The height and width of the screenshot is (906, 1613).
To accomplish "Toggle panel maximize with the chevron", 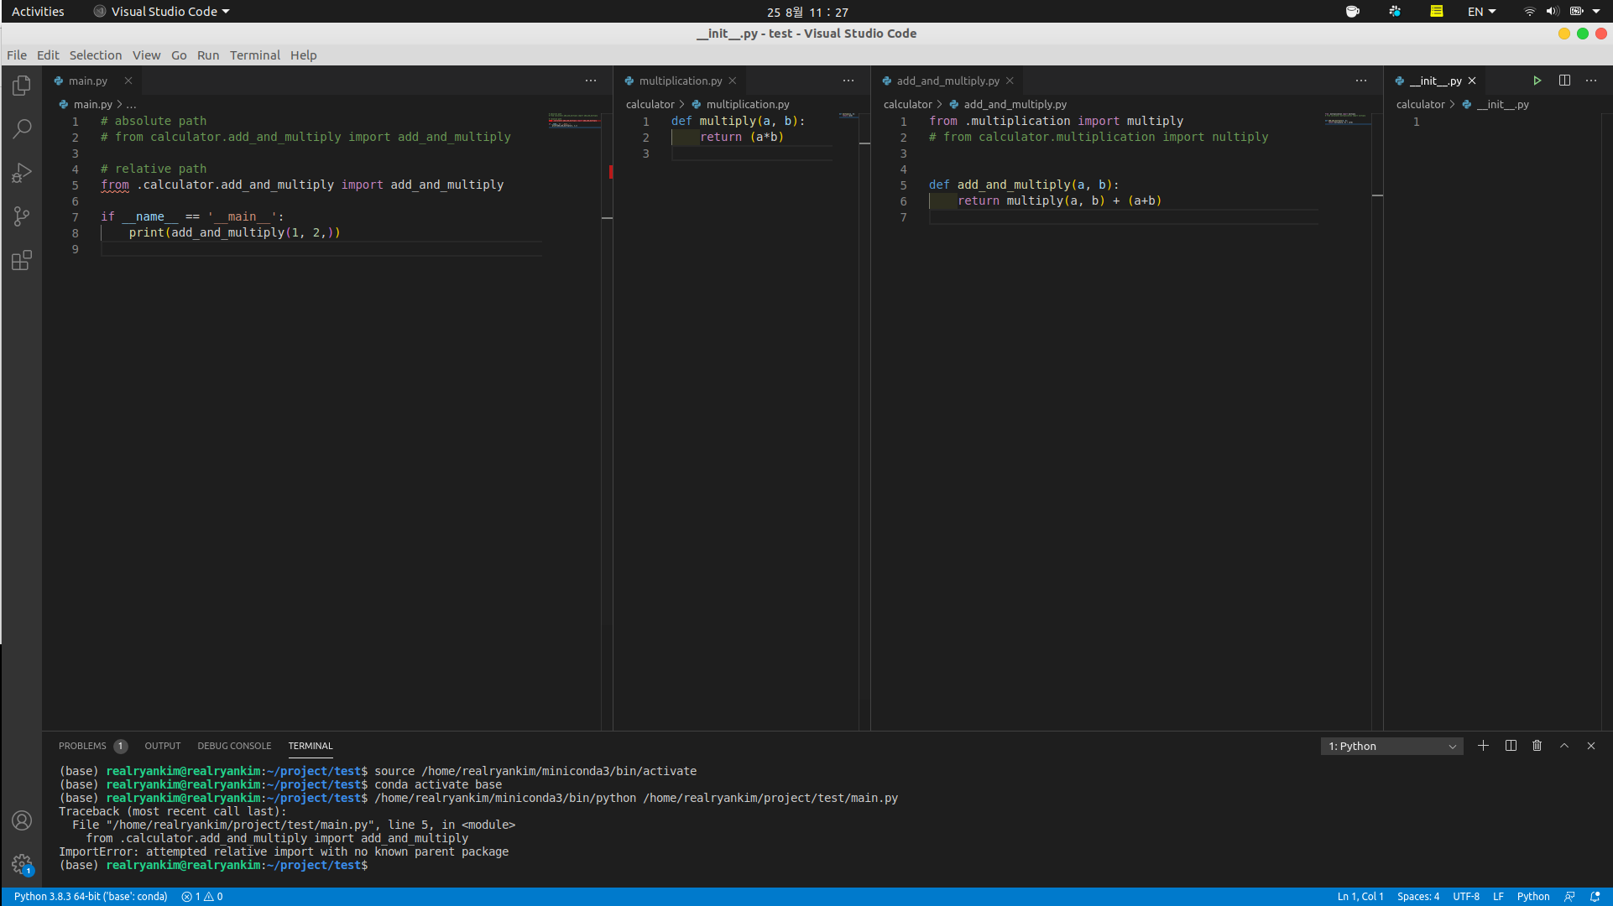I will (x=1563, y=745).
